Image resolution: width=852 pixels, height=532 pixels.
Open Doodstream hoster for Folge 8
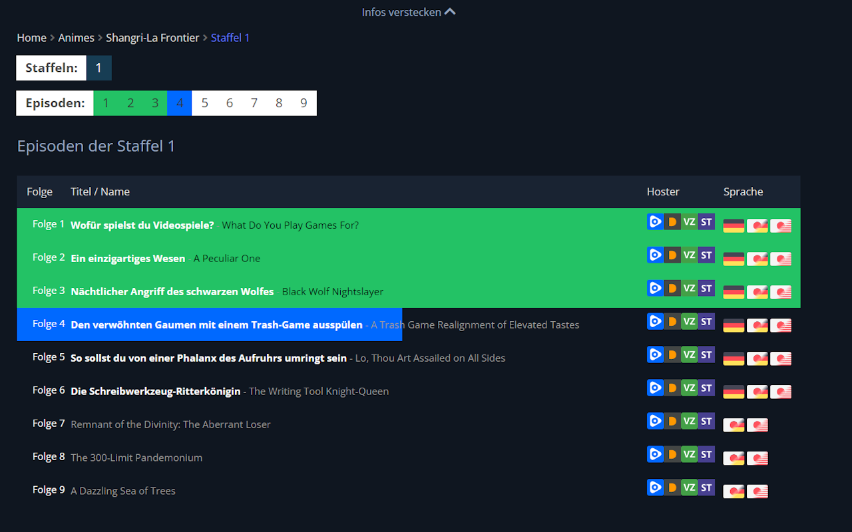tap(672, 454)
